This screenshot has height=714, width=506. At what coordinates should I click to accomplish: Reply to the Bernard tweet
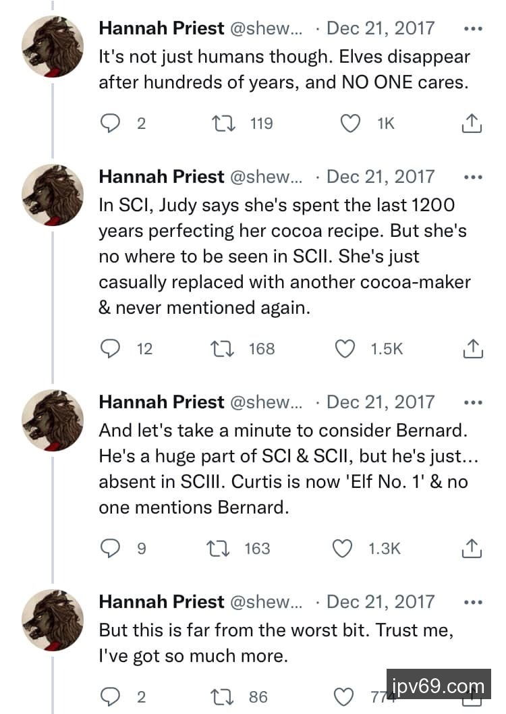(110, 549)
